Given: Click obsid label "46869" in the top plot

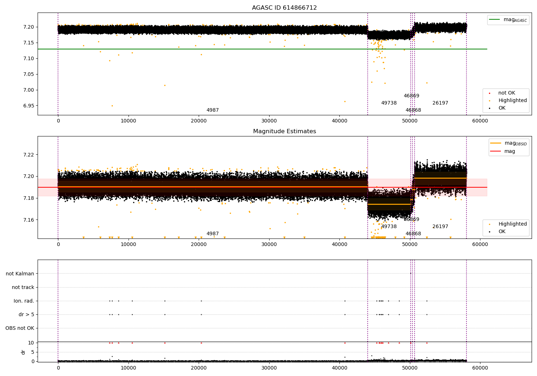Looking at the screenshot, I should pyautogui.click(x=411, y=96).
